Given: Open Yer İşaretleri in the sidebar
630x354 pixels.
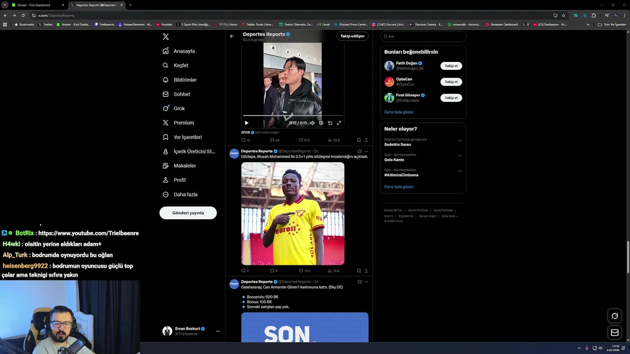Looking at the screenshot, I should (182, 137).
